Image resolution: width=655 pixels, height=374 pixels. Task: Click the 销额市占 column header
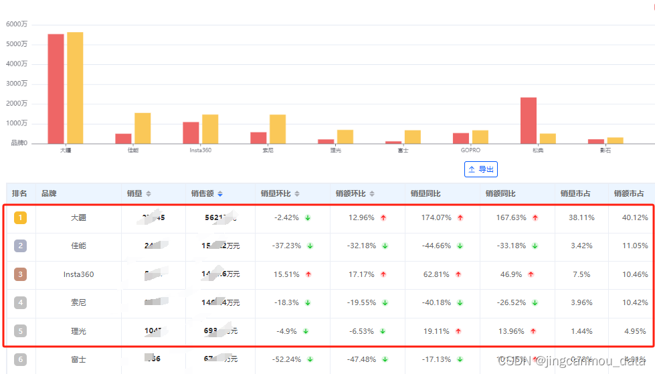tap(629, 193)
